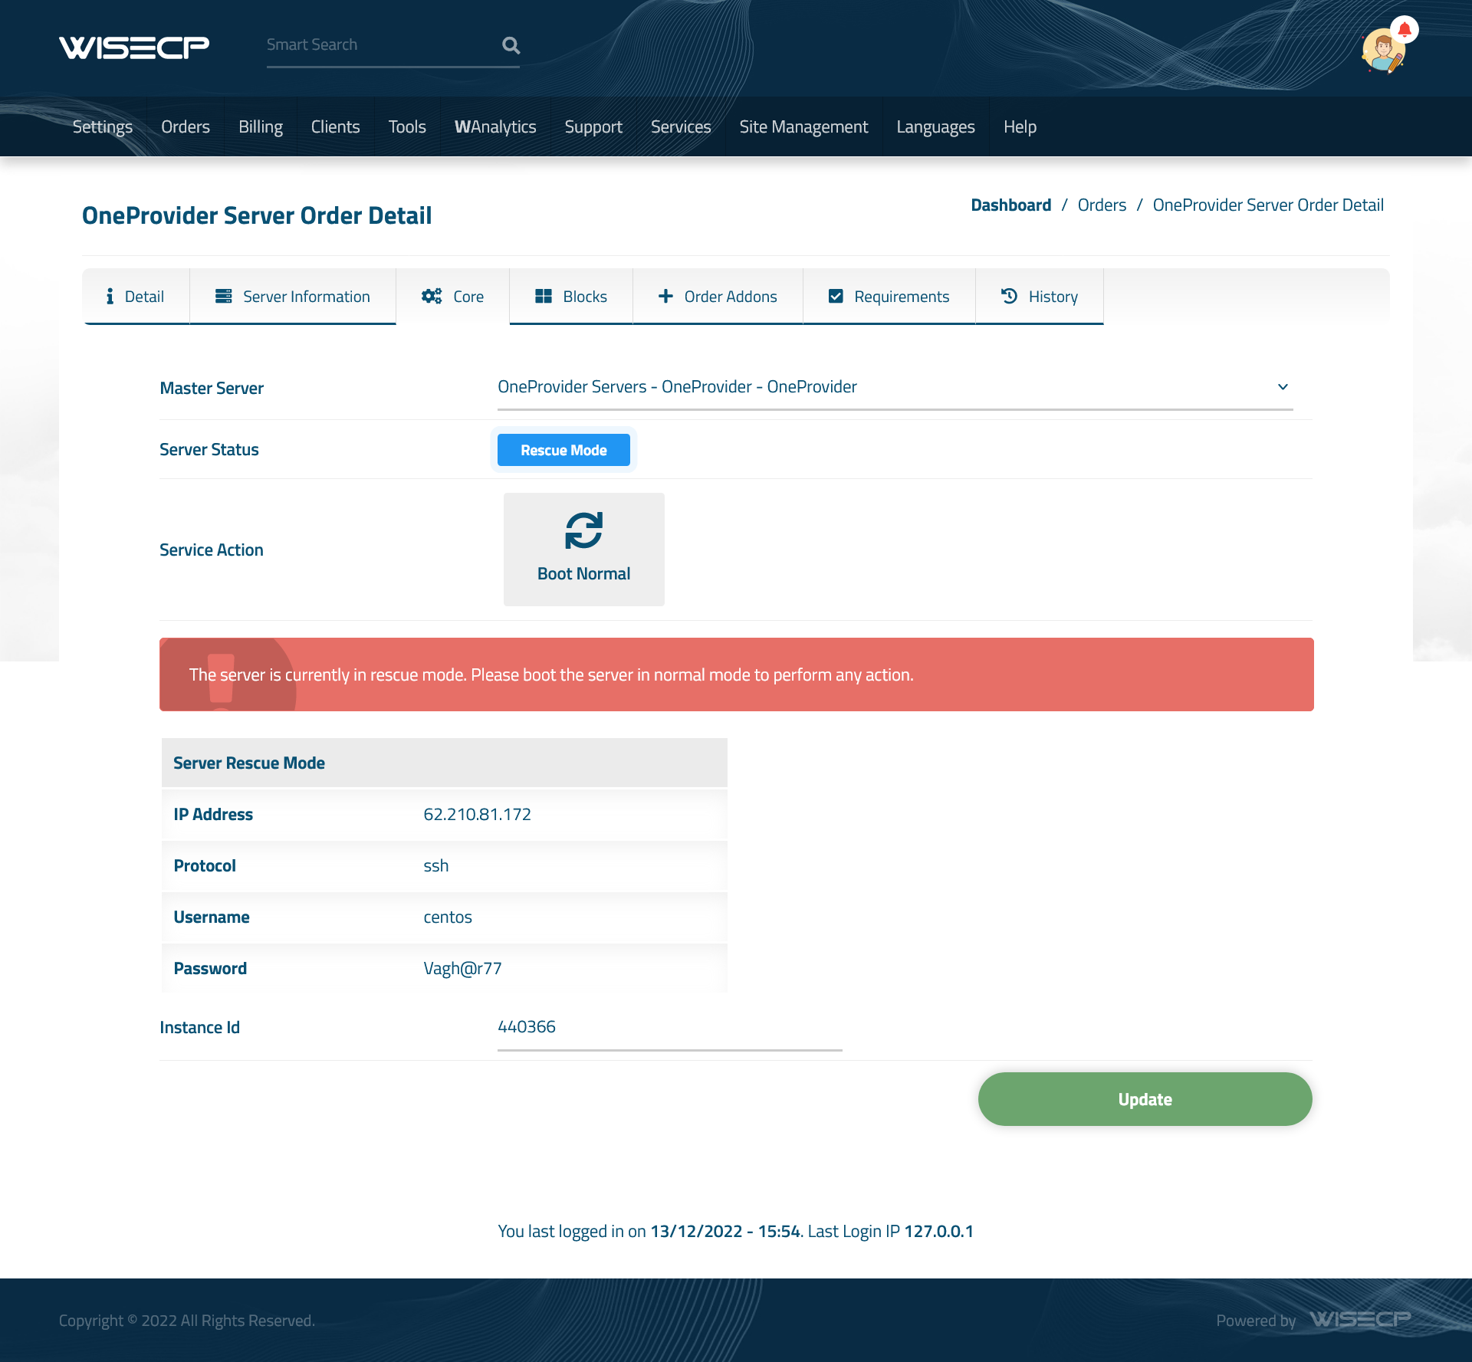
Task: Open the WAnalytics menu
Action: pos(495,127)
